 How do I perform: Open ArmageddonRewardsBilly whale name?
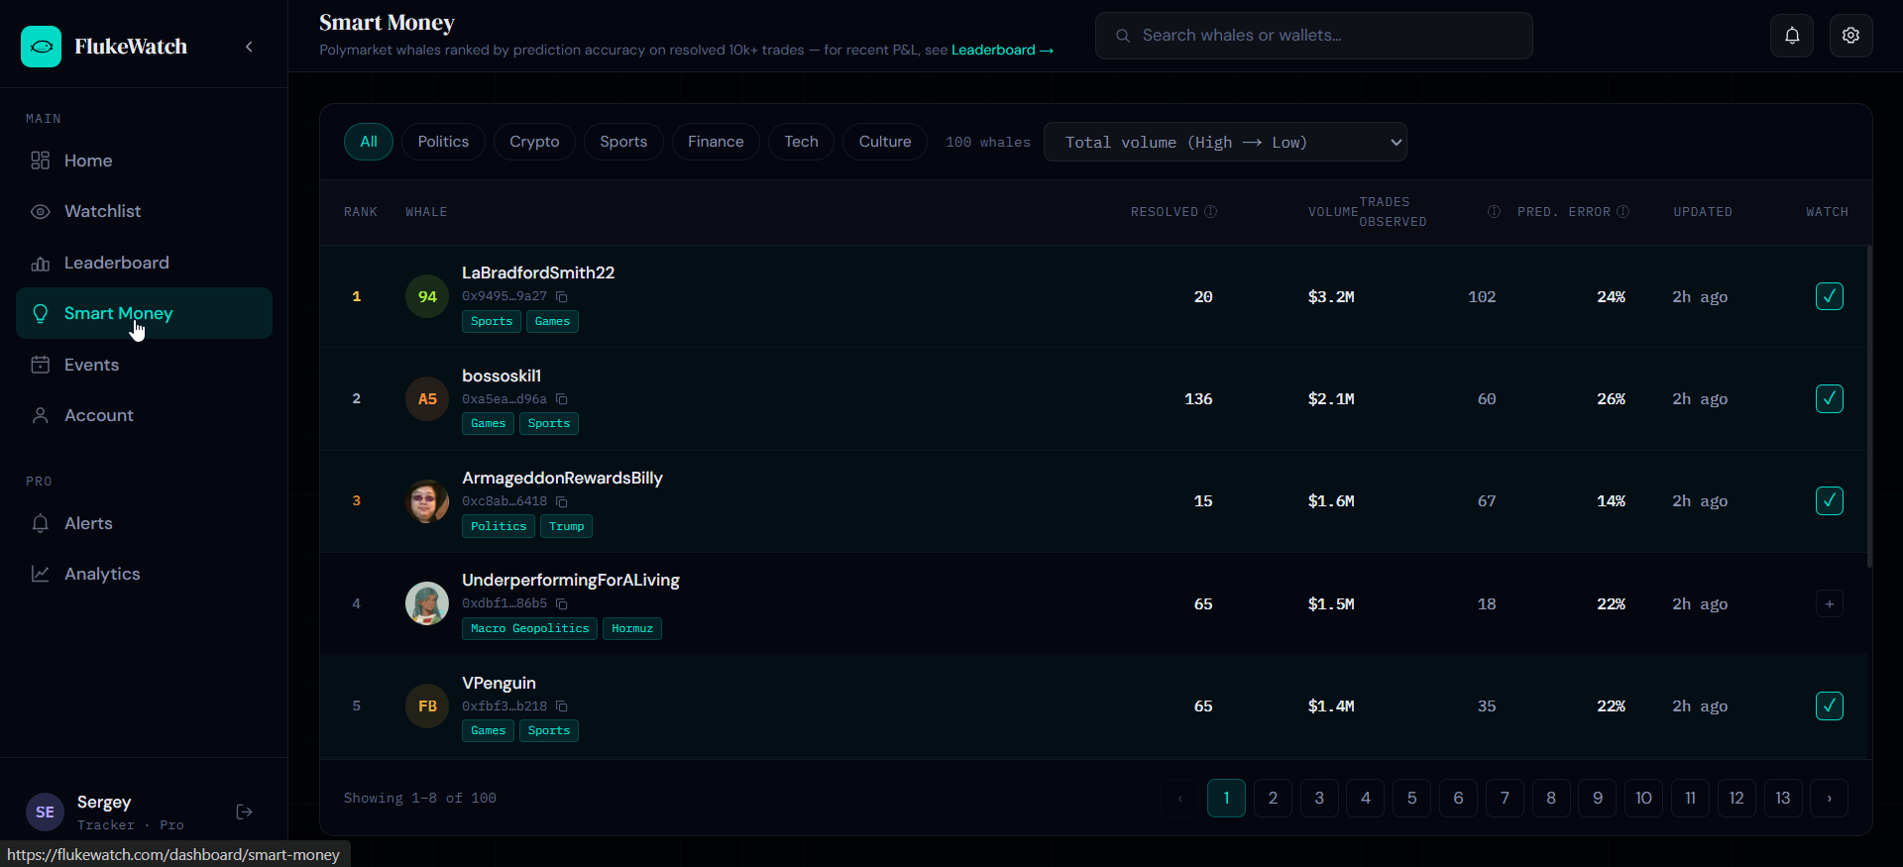point(562,478)
